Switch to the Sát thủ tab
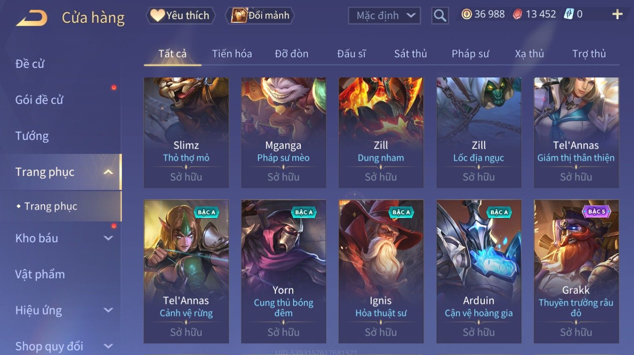The width and height of the screenshot is (634, 355). click(x=410, y=53)
